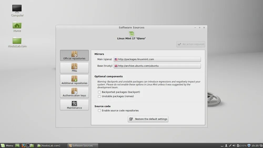
Task: Choose a mirror for Main (qiana)
Action: [157, 59]
